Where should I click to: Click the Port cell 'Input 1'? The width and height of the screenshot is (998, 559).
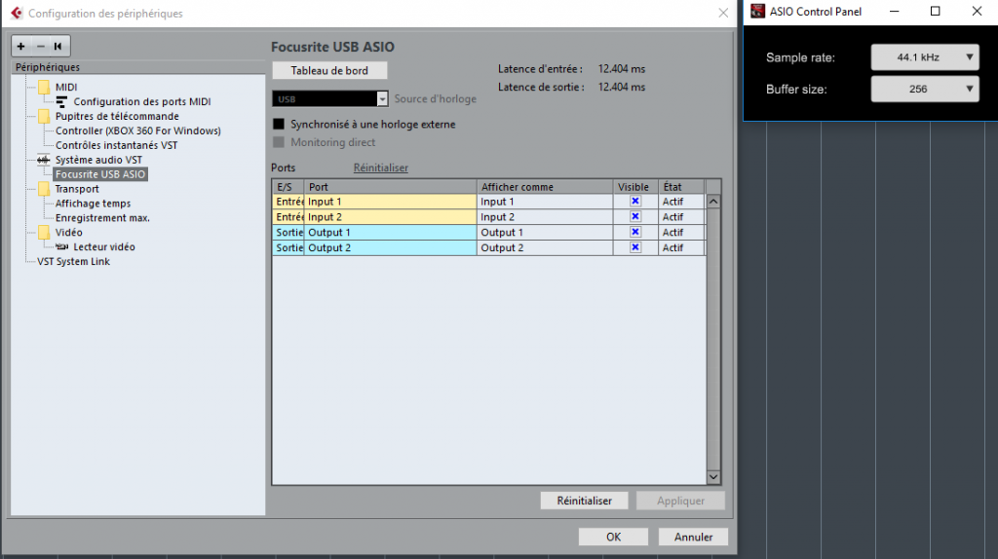tap(391, 202)
